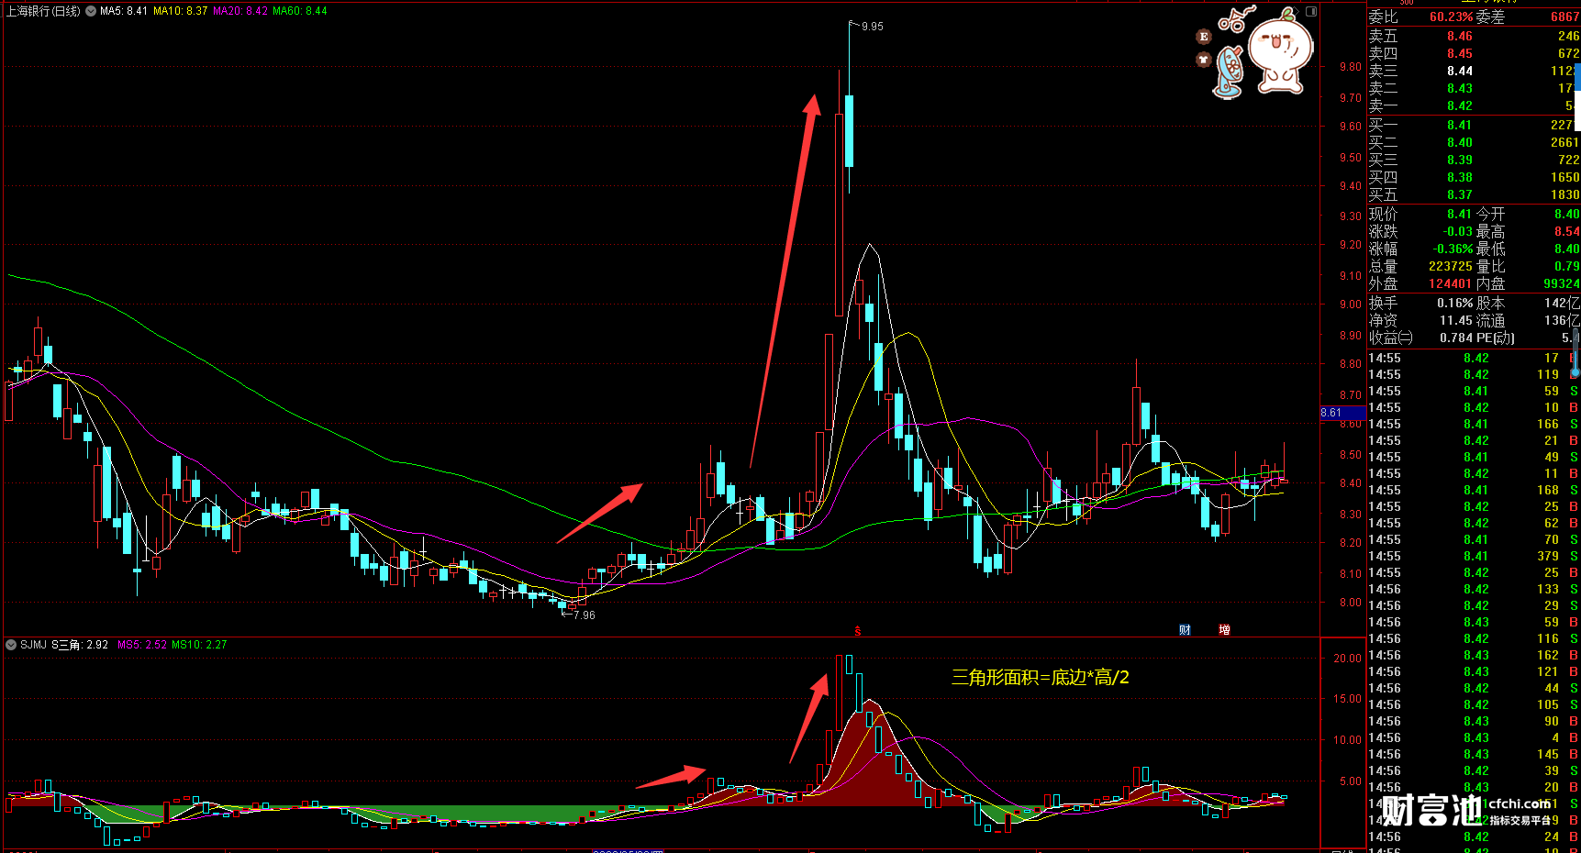Select the 买一 bid row label

pos(1383,126)
